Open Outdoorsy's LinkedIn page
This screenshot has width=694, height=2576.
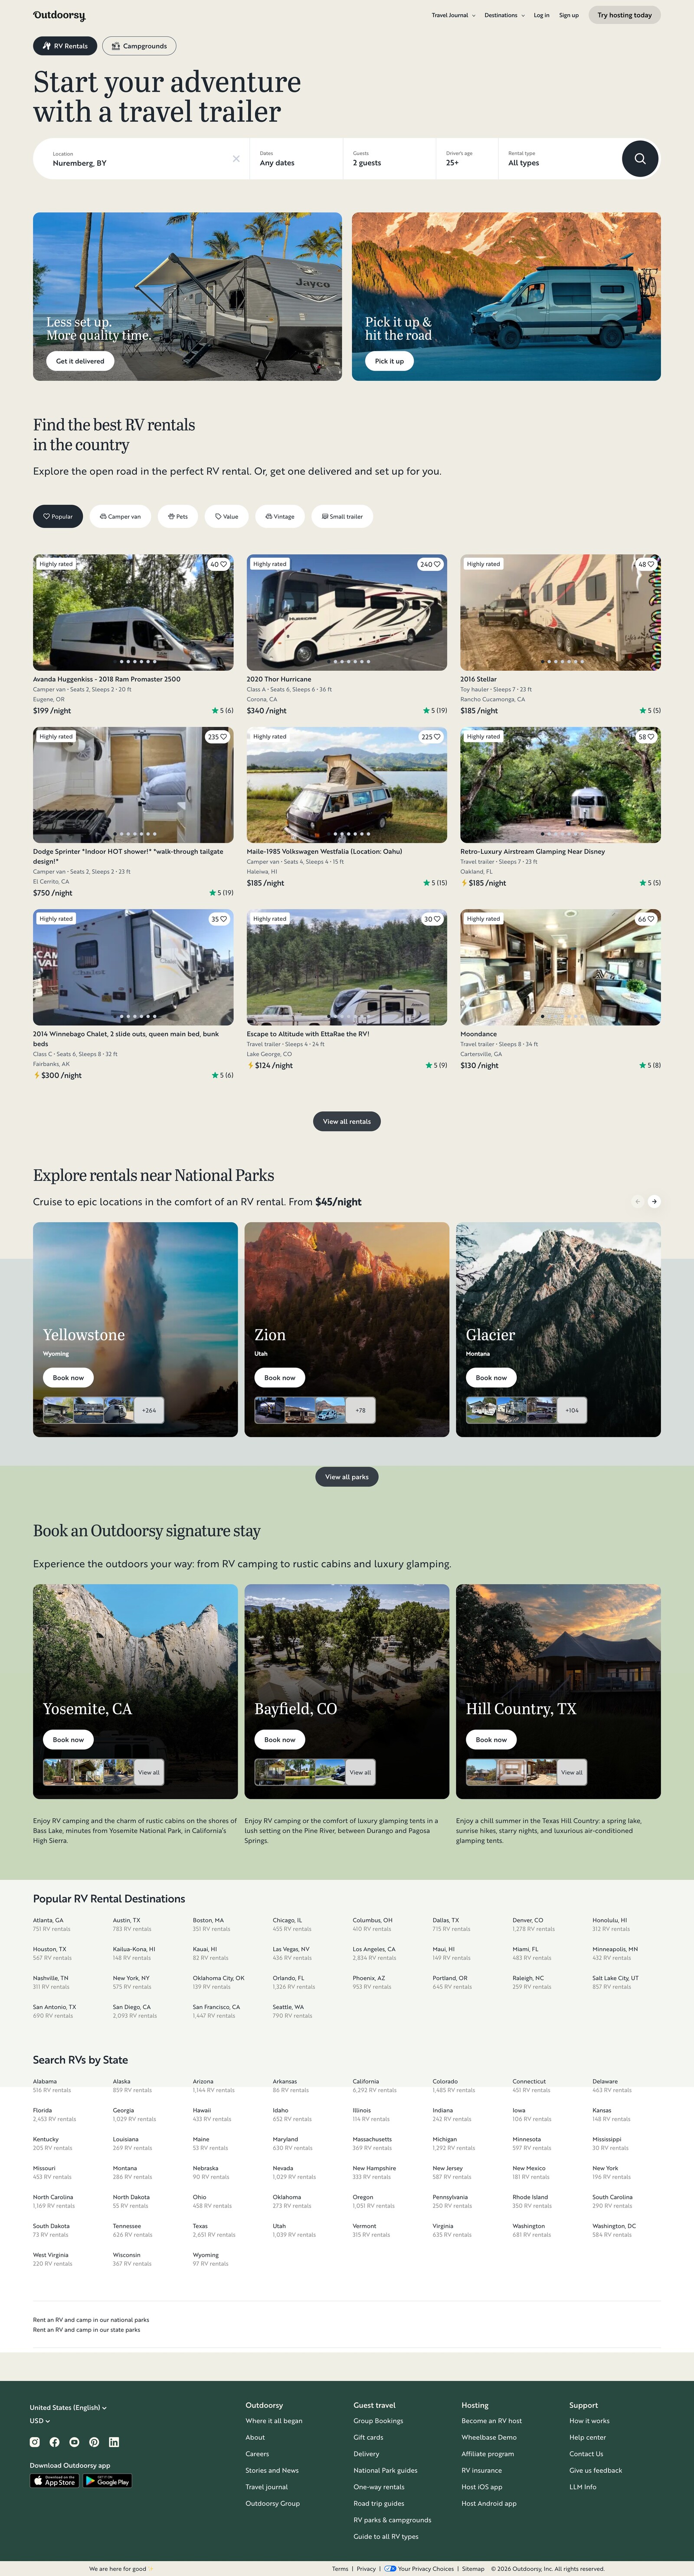[x=114, y=2441]
